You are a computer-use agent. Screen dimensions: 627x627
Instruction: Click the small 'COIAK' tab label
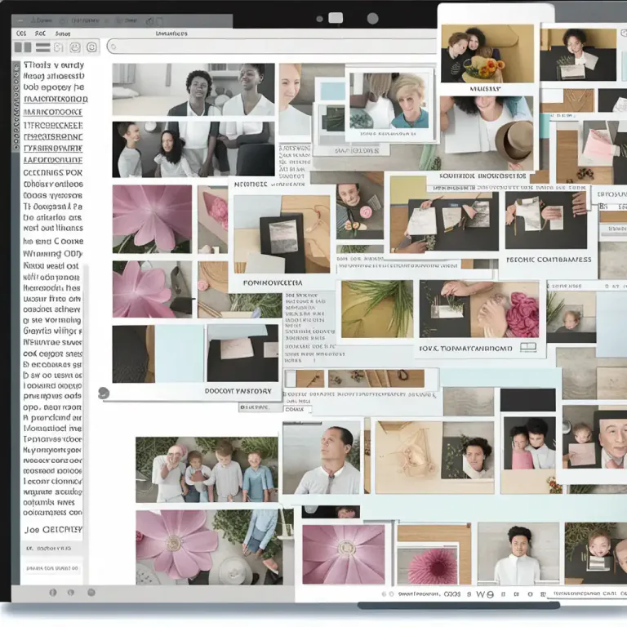295,409
